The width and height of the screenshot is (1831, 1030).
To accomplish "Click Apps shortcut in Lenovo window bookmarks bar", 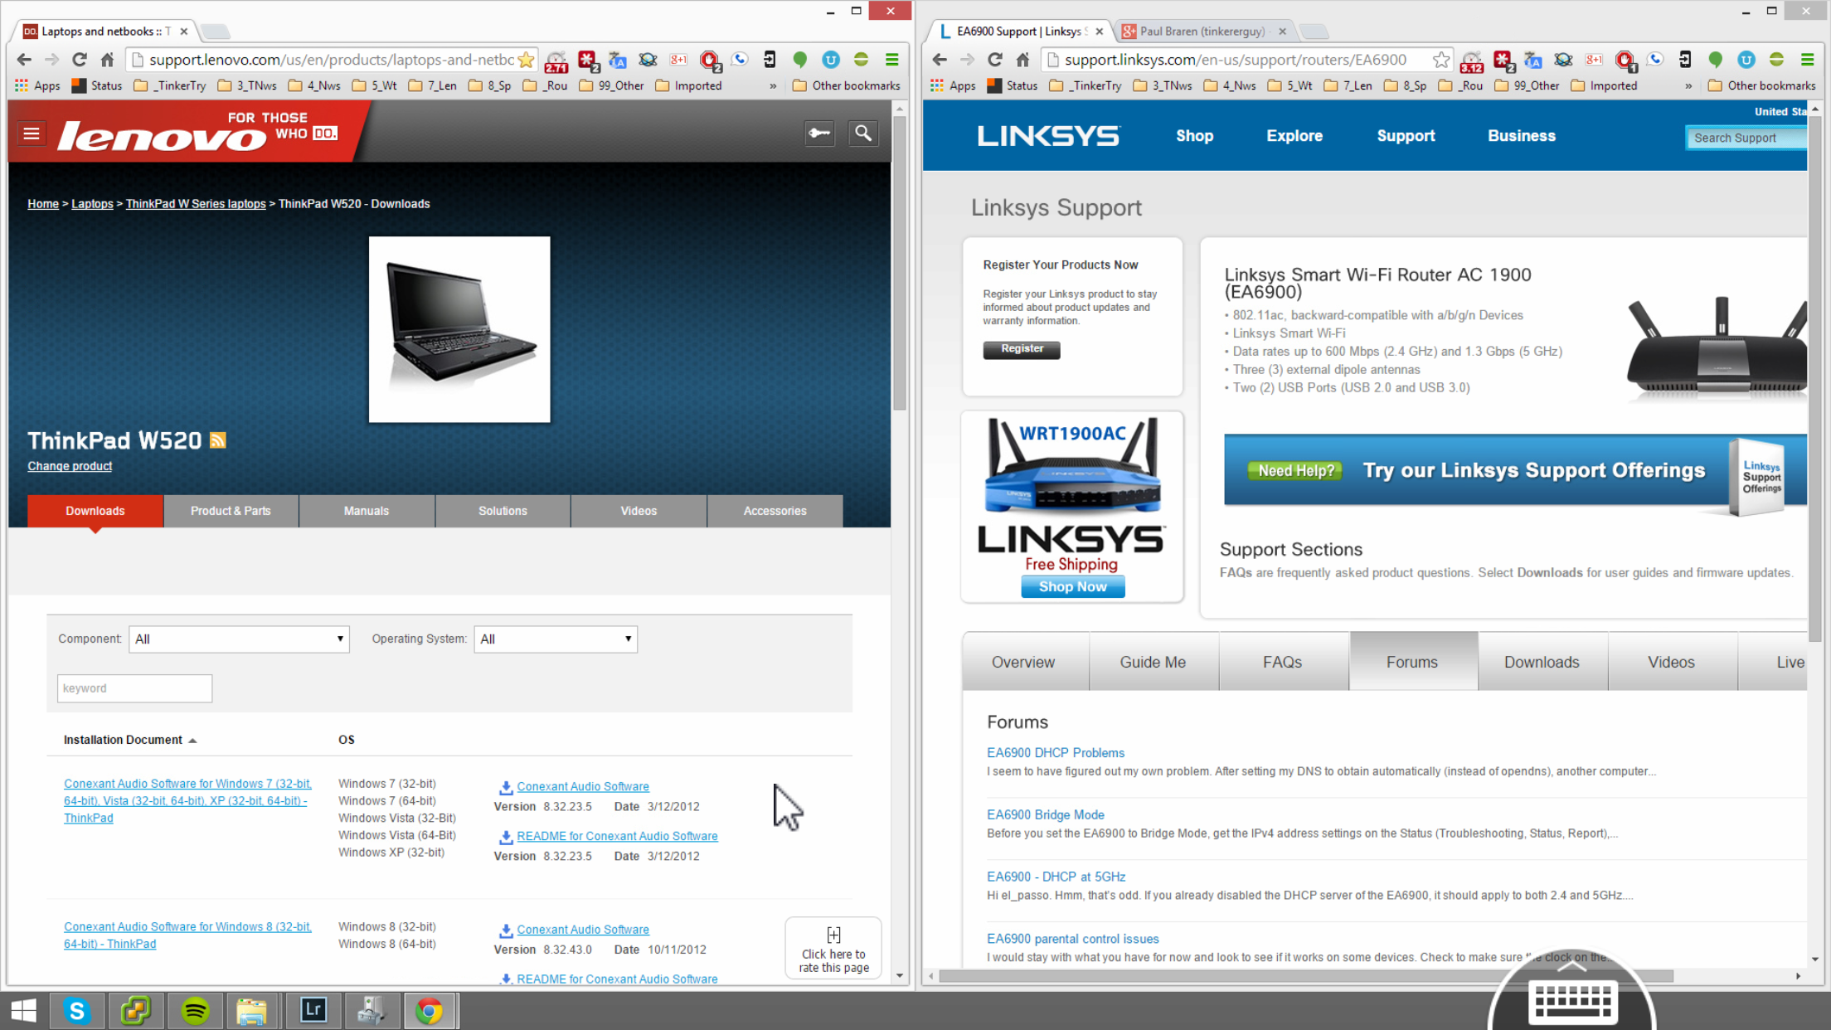I will [x=37, y=85].
